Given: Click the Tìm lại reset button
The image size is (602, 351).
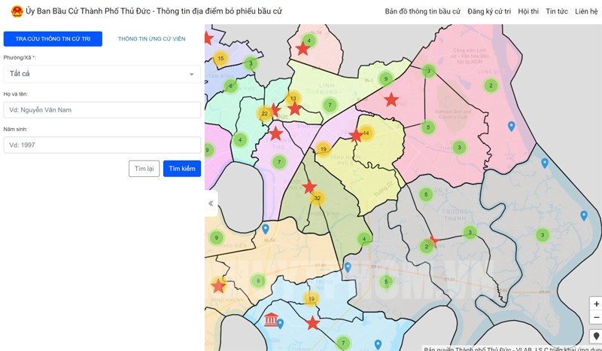Looking at the screenshot, I should 144,169.
